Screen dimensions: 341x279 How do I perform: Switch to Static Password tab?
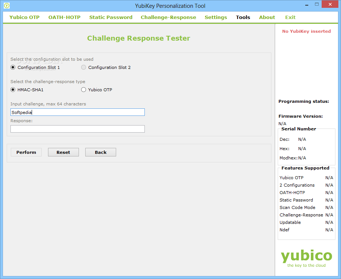[111, 18]
